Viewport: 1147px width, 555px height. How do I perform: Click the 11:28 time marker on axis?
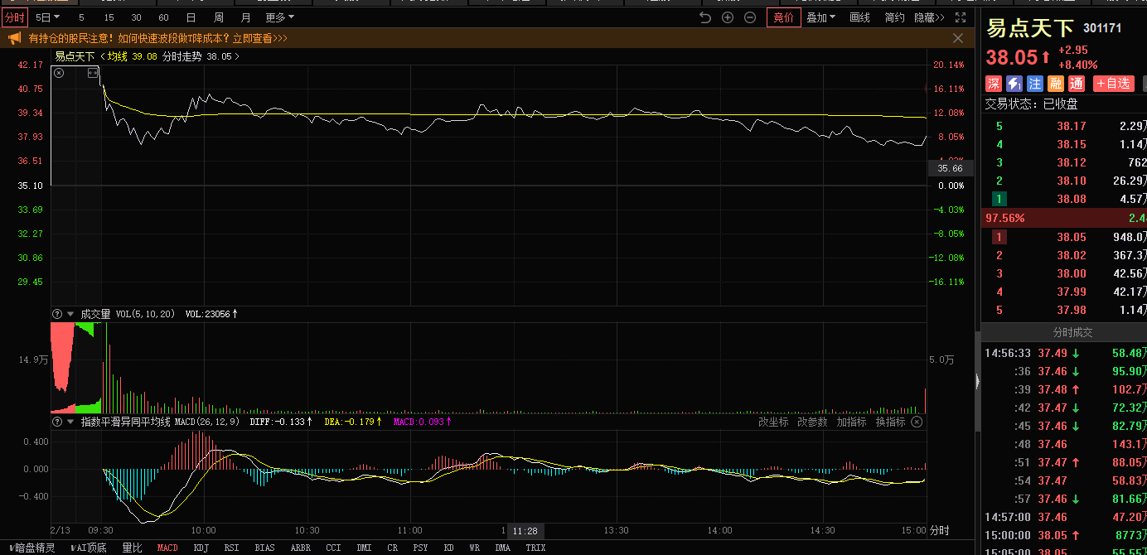coord(525,530)
